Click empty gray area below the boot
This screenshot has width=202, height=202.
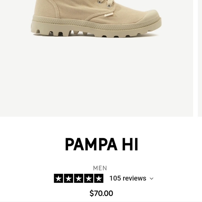(x=96, y=77)
